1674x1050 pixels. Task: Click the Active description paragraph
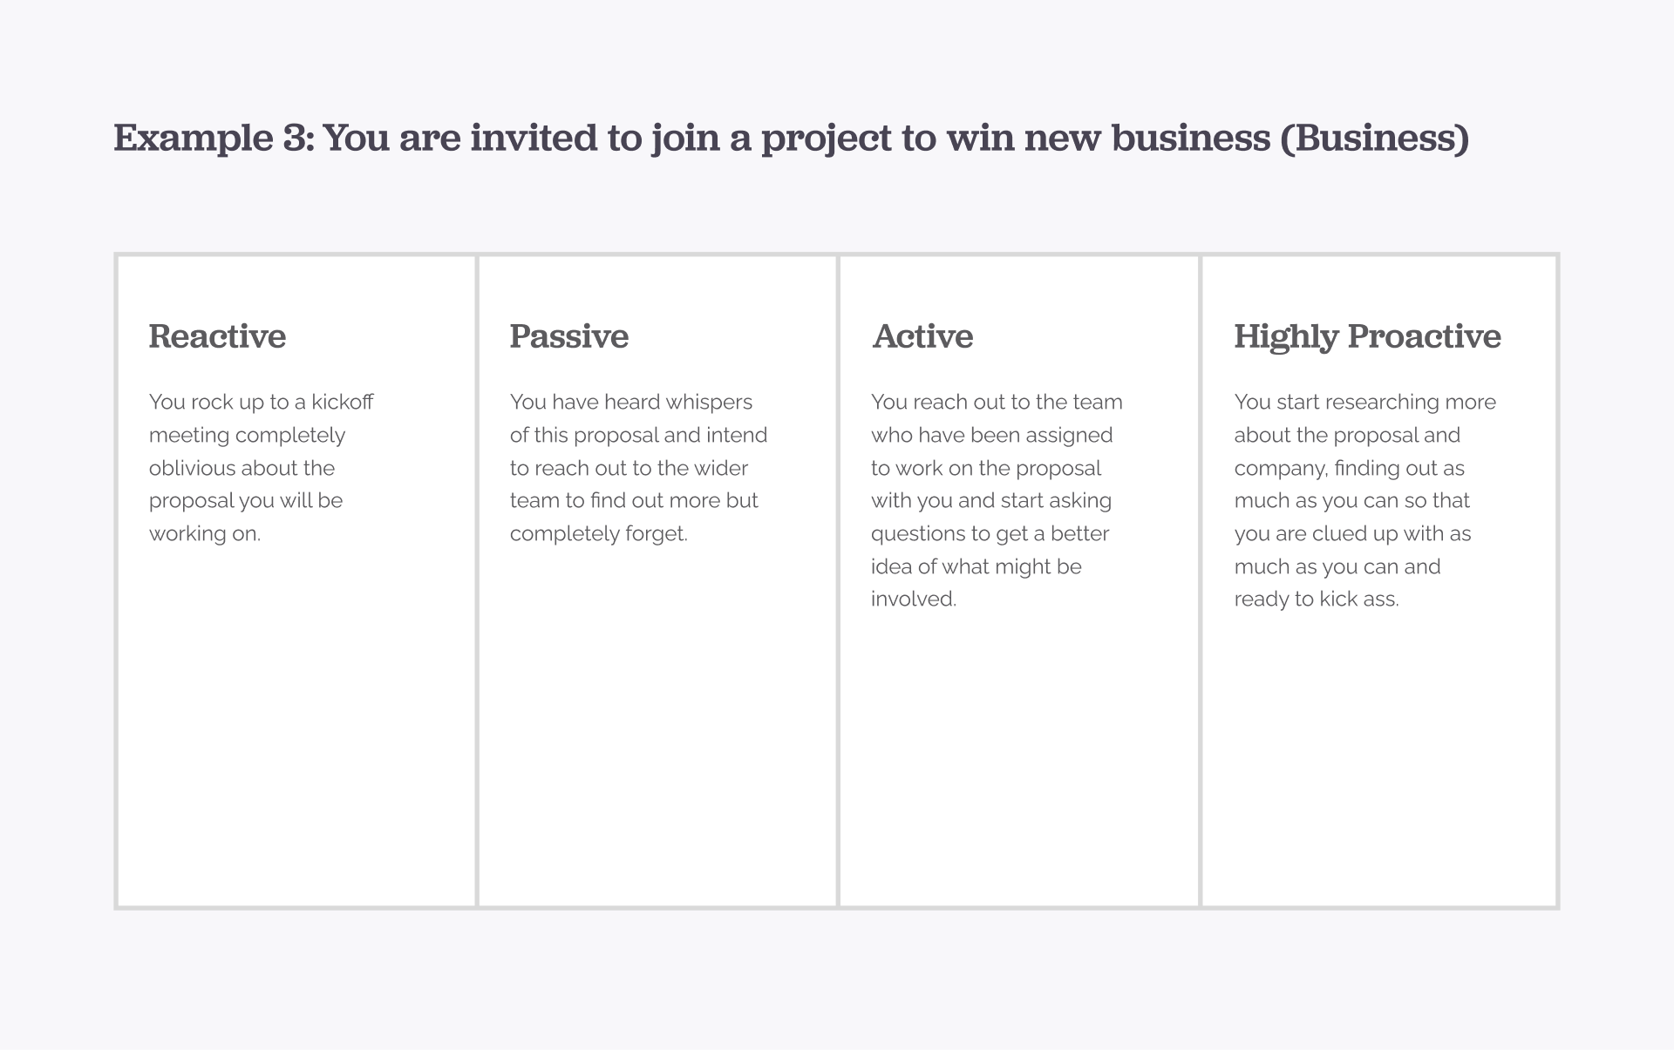click(x=994, y=501)
